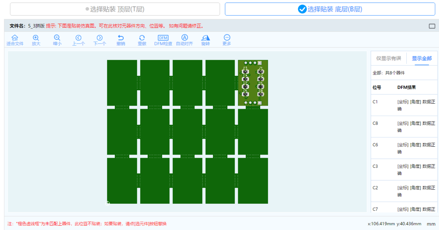Image resolution: width=439 pixels, height=230 pixels.
Task: Run the DFM检查 tool
Action: 163,40
